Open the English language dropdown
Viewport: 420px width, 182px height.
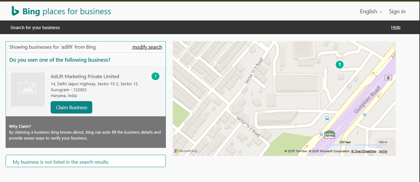tap(371, 11)
